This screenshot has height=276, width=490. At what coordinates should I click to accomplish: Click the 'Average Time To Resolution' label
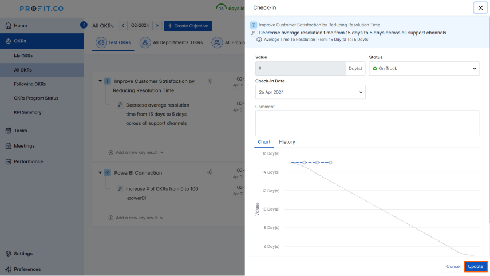290,40
